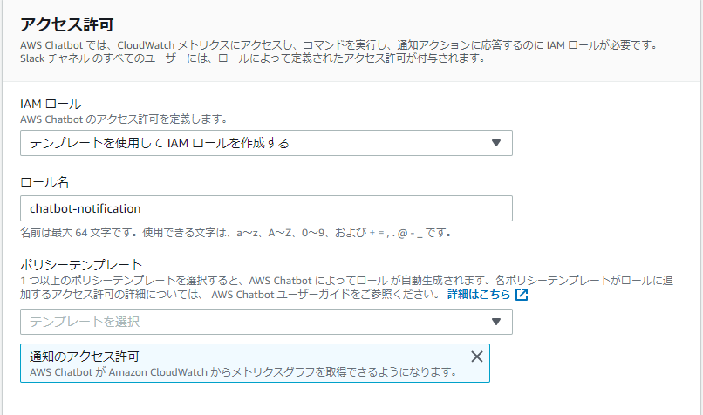Viewport: 703px width, 415px height.
Task: Click the ロール名 field containing chatbot-notification
Action: click(x=266, y=208)
